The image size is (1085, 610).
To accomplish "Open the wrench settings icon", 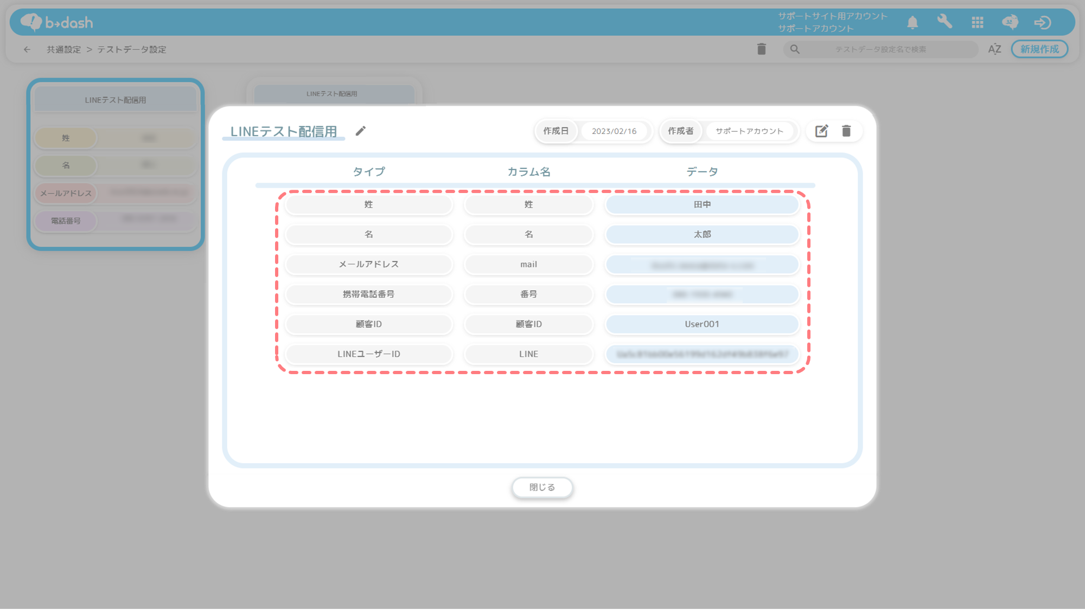I will [x=944, y=22].
